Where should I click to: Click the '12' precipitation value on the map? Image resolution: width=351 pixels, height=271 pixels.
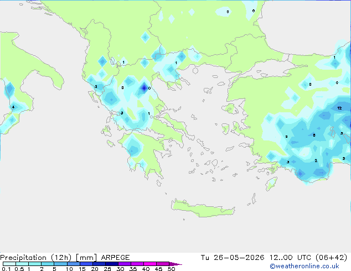[x=339, y=108]
